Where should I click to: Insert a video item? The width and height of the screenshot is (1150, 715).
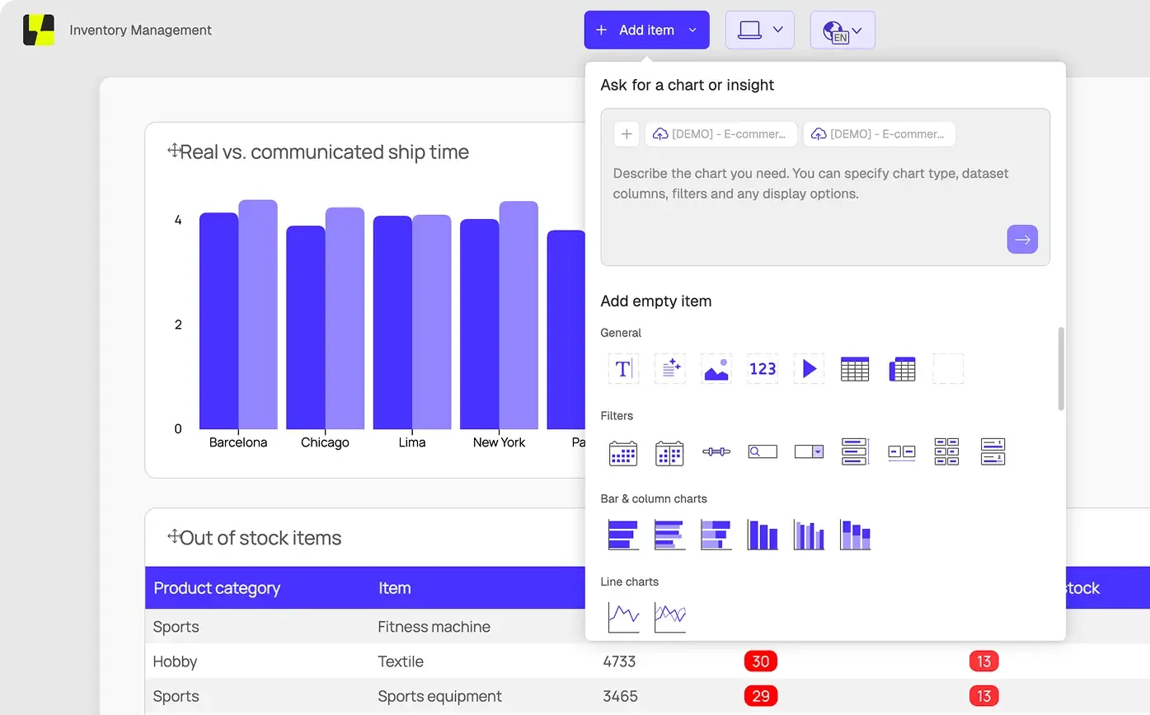coord(809,368)
